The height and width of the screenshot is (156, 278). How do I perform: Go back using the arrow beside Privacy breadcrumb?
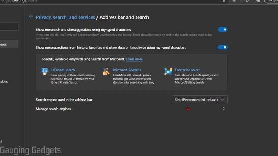pyautogui.click(x=31, y=17)
